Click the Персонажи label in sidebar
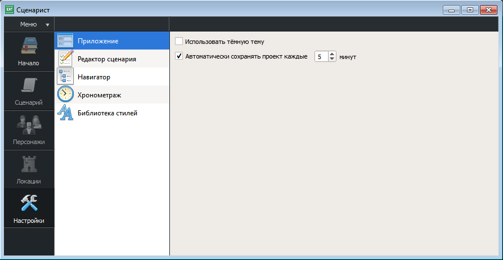This screenshot has width=503, height=260. [29, 142]
